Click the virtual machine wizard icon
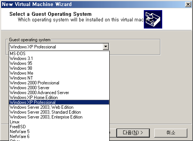 point(153,19)
